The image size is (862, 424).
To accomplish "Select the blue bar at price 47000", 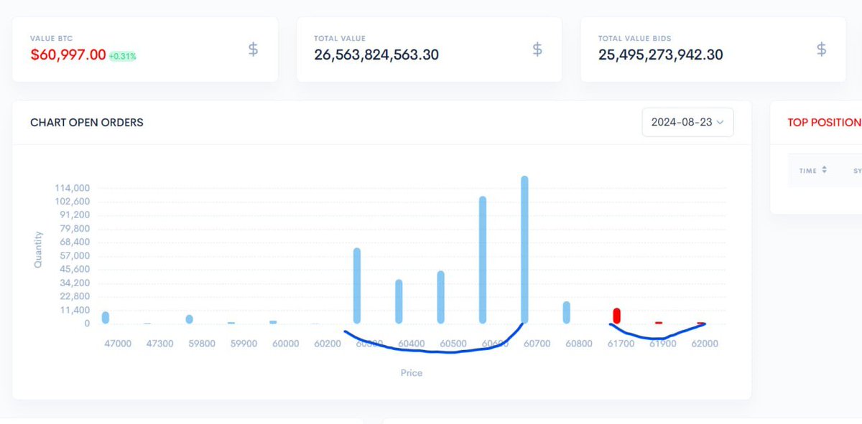I will 106,318.
